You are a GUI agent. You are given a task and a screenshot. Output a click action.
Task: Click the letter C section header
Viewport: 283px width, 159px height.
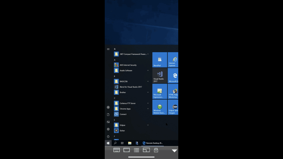click(x=115, y=98)
